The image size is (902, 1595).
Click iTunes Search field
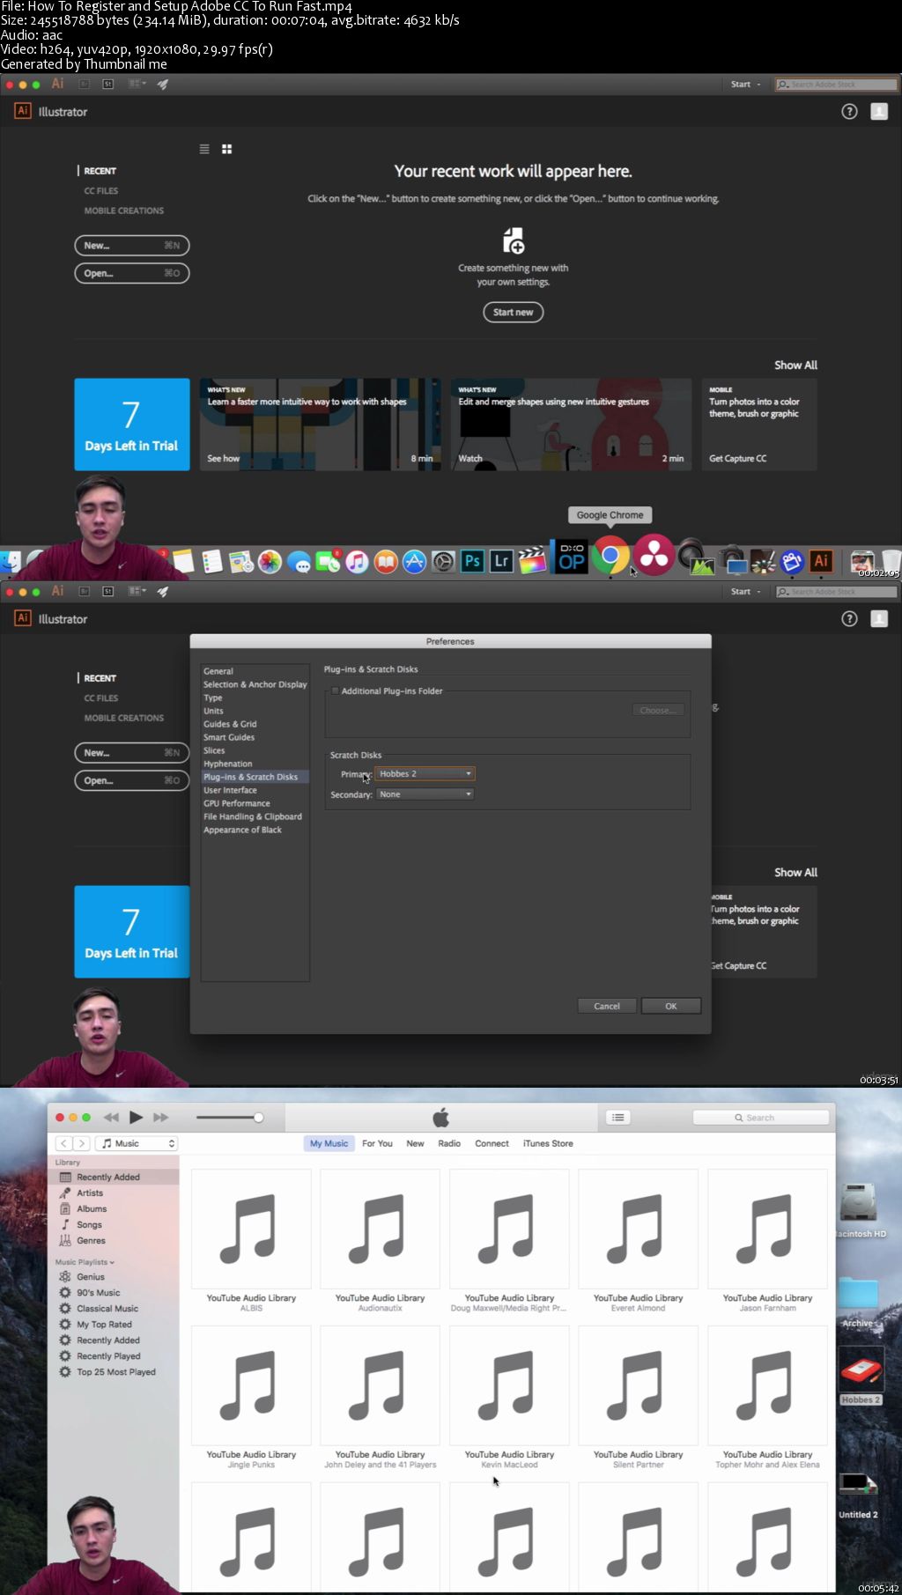point(761,1118)
